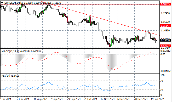Click the 19 Jan 2022 date label
Viewport: 172px width, 102px height.
pyautogui.click(x=157, y=99)
